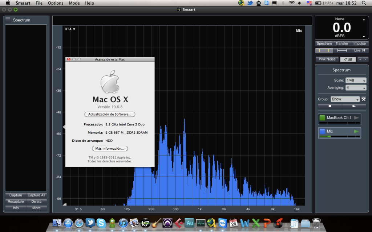
Task: Open the Help menu
Action: click(89, 3)
